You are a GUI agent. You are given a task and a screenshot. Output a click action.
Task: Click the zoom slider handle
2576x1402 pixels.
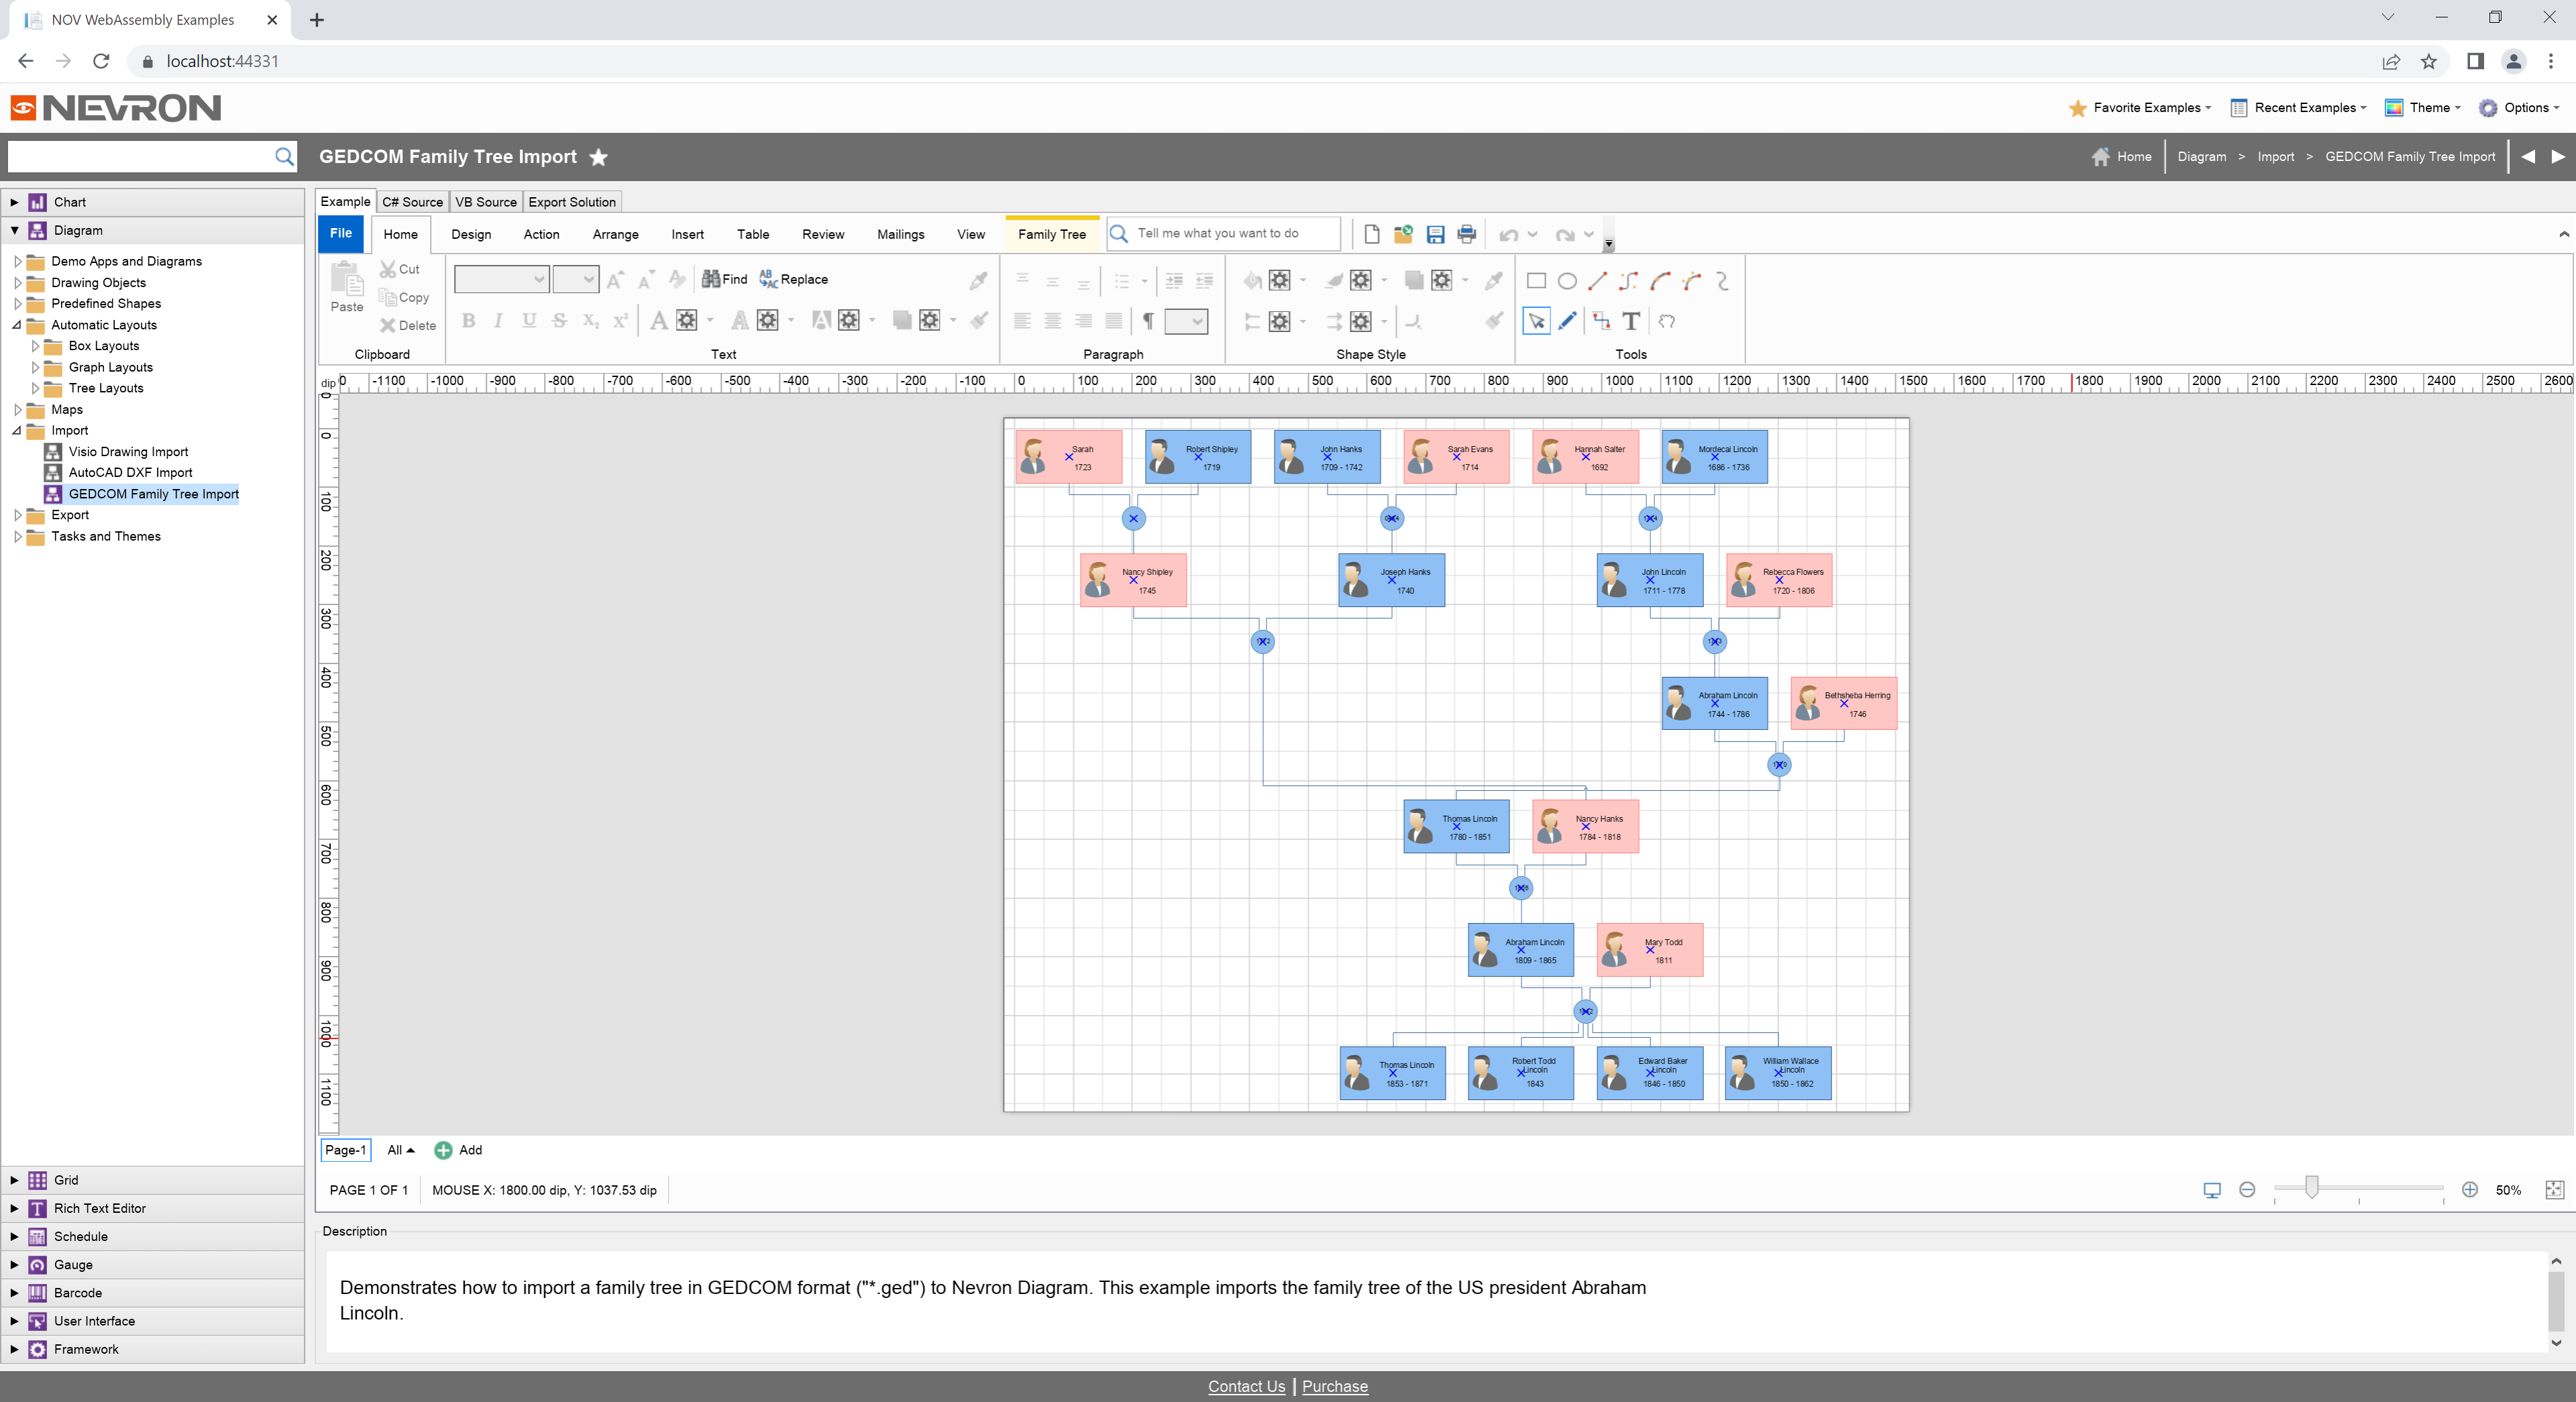tap(2311, 1188)
